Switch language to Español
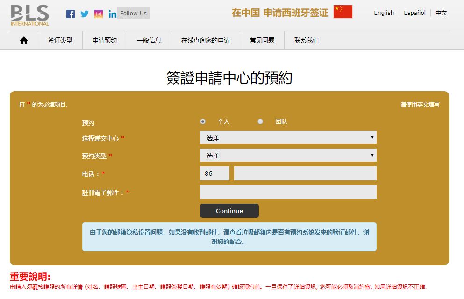464x299 pixels. [x=414, y=13]
